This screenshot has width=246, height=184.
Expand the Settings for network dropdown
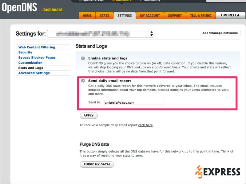(x=101, y=34)
